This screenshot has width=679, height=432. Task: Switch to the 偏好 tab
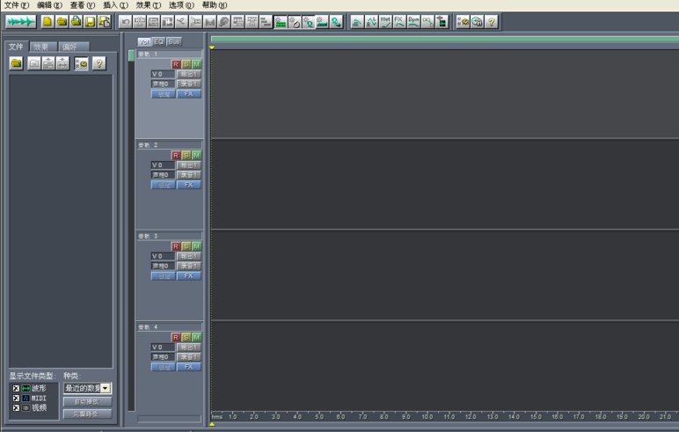pyautogui.click(x=69, y=47)
